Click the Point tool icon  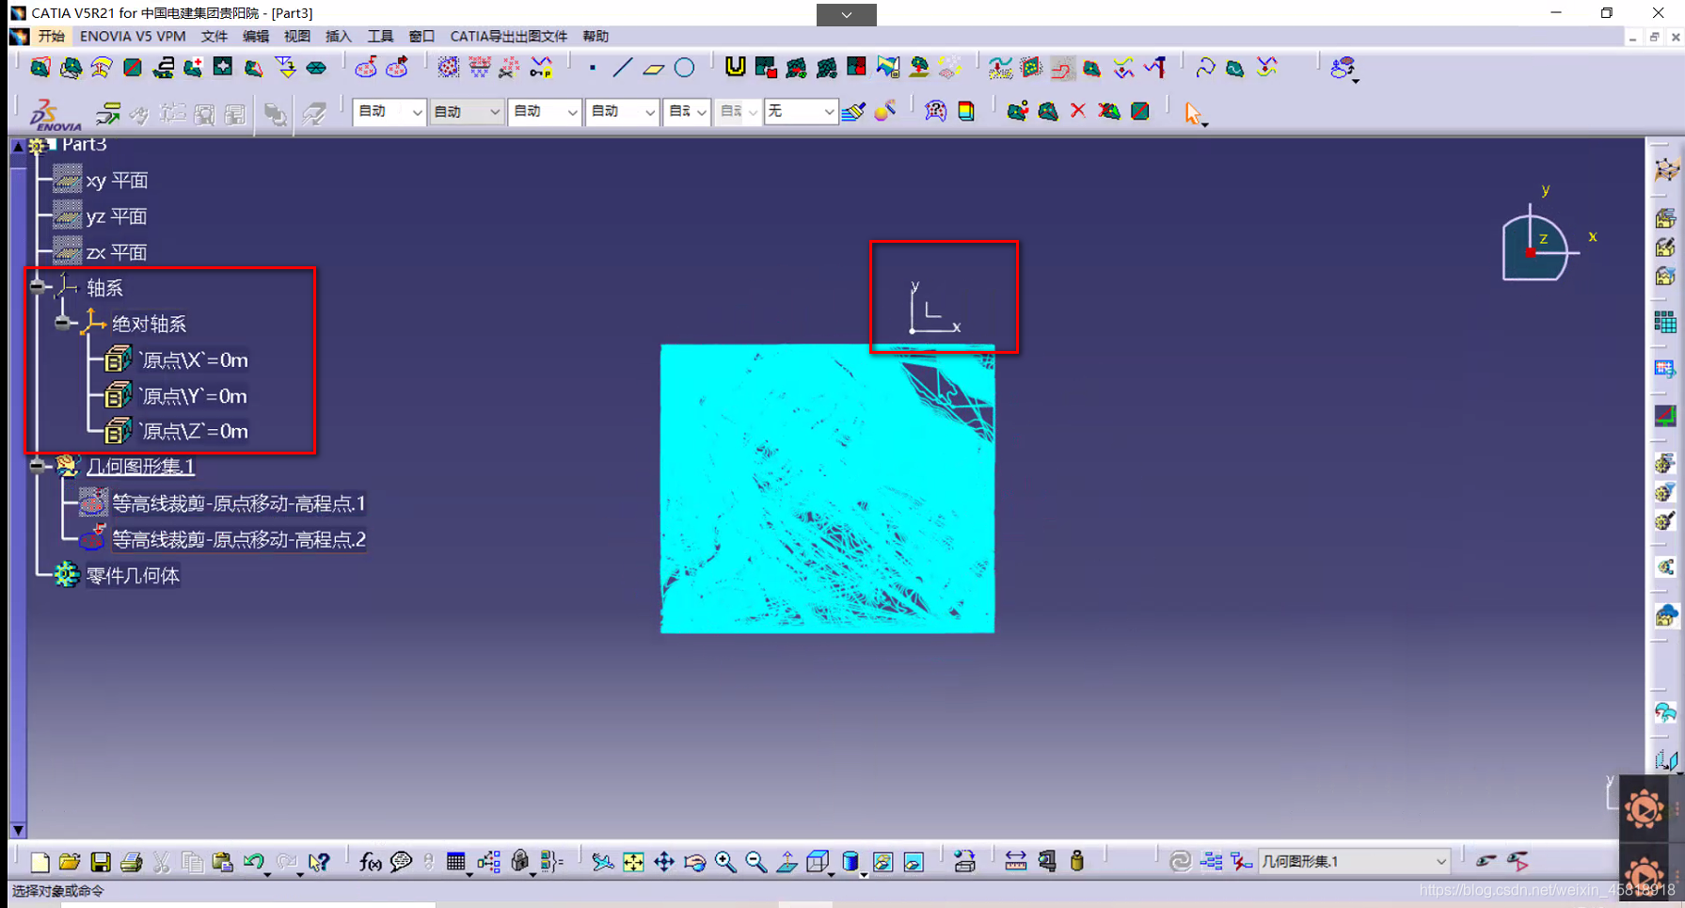(593, 68)
